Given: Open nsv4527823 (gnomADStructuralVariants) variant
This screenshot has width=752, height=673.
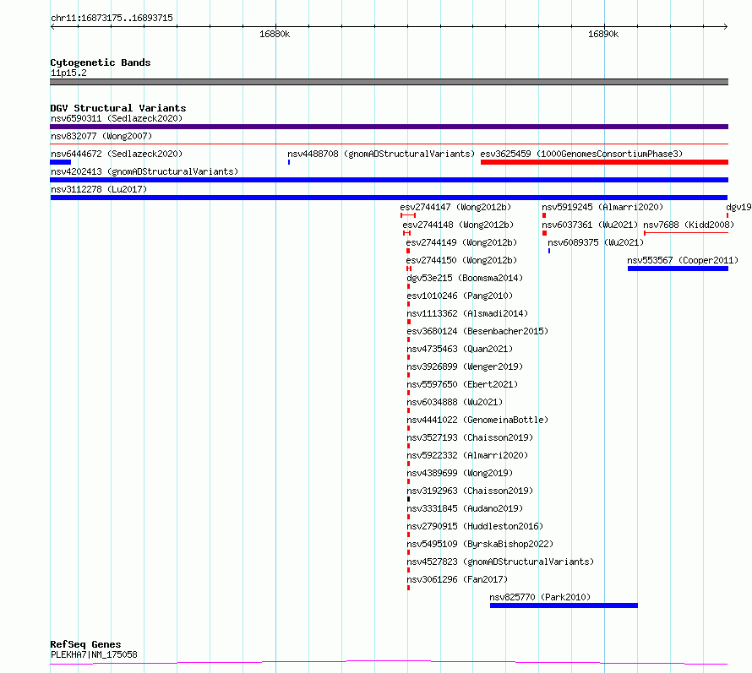Looking at the screenshot, I should [x=500, y=562].
